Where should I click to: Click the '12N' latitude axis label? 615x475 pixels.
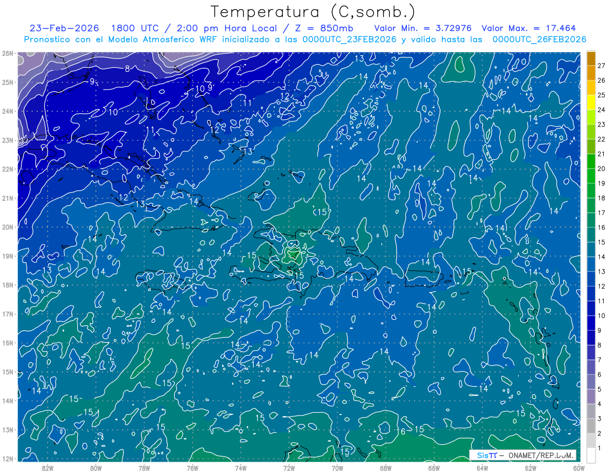pyautogui.click(x=7, y=459)
